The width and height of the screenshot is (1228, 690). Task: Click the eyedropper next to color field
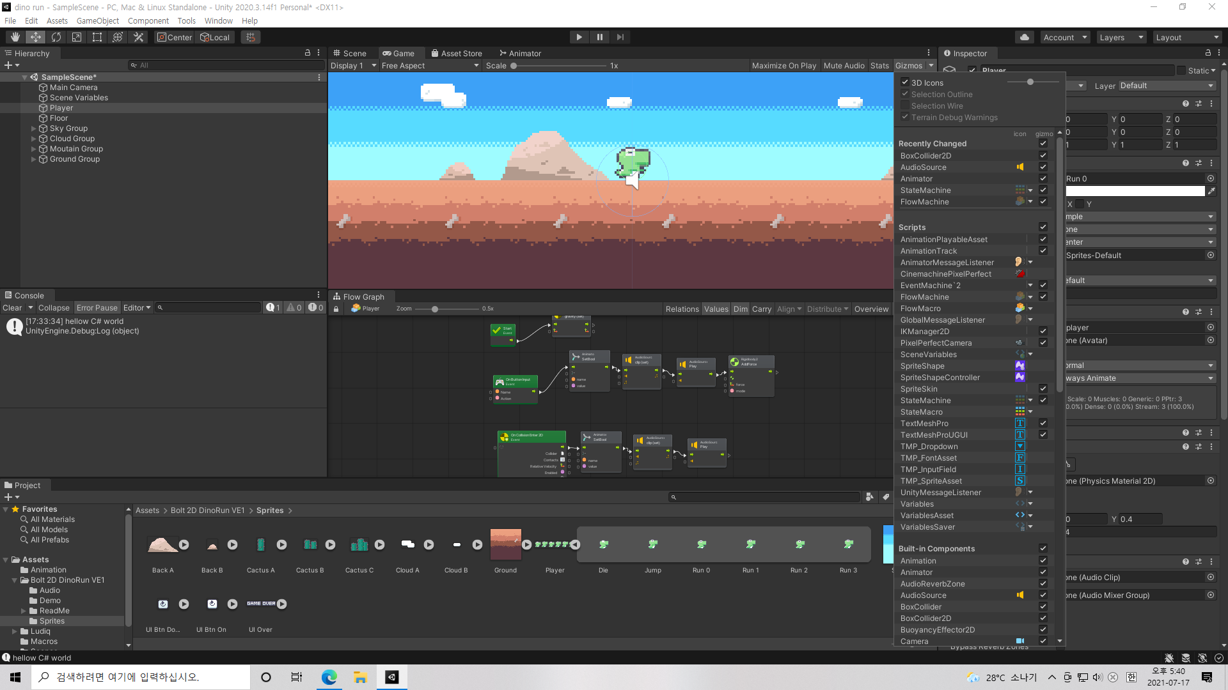(1211, 191)
